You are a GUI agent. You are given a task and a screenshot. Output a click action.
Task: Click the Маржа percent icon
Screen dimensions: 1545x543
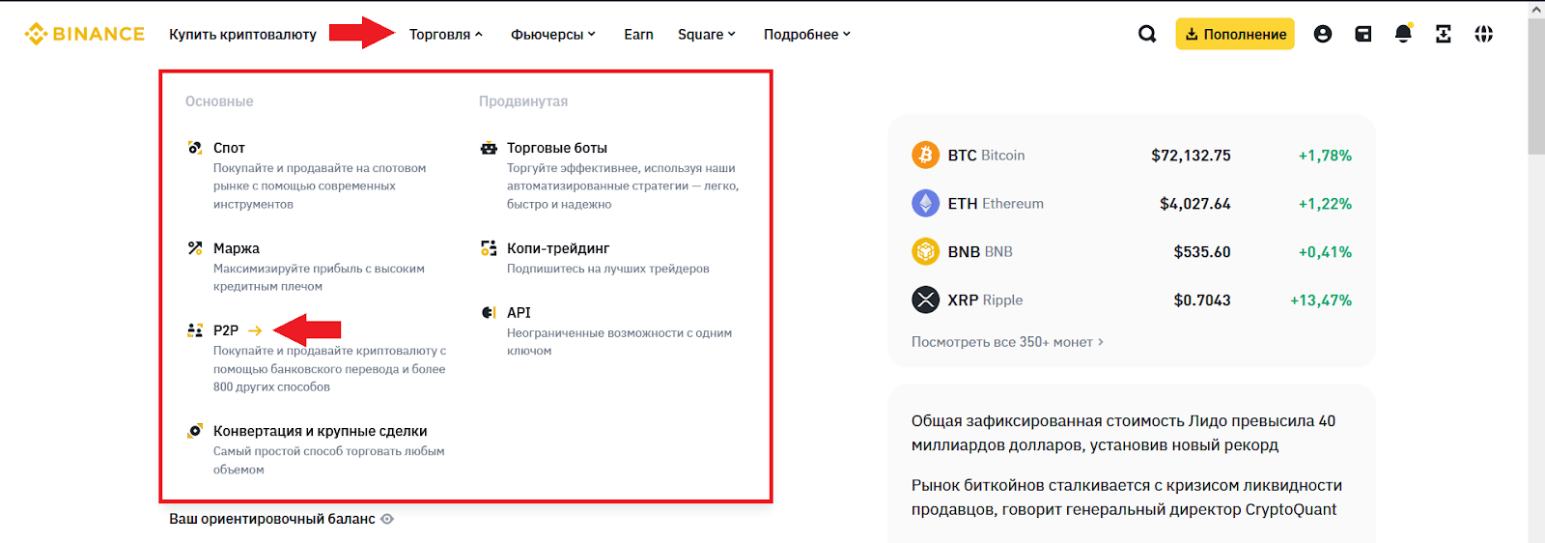[x=195, y=248]
